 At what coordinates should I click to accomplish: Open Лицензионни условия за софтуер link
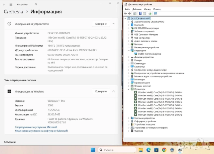tap(41, 131)
